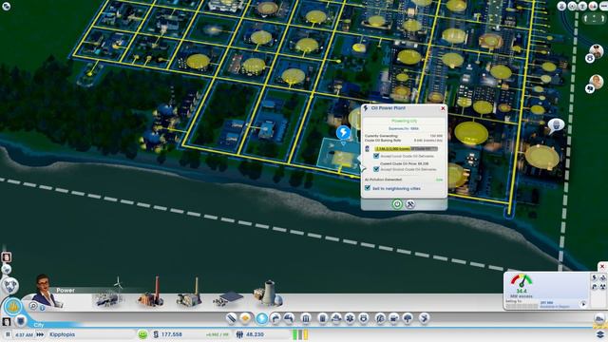Close the power data panel
The height and width of the screenshot is (342, 608).
coord(601,266)
